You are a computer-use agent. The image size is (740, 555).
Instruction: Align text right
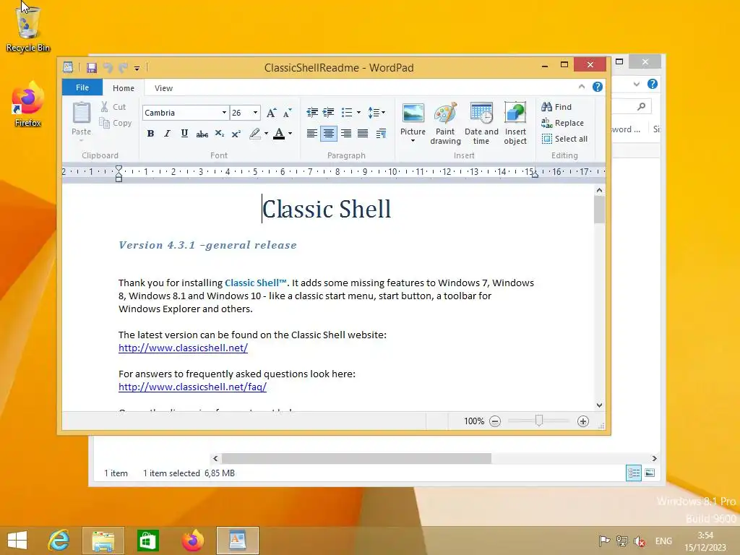click(x=346, y=134)
